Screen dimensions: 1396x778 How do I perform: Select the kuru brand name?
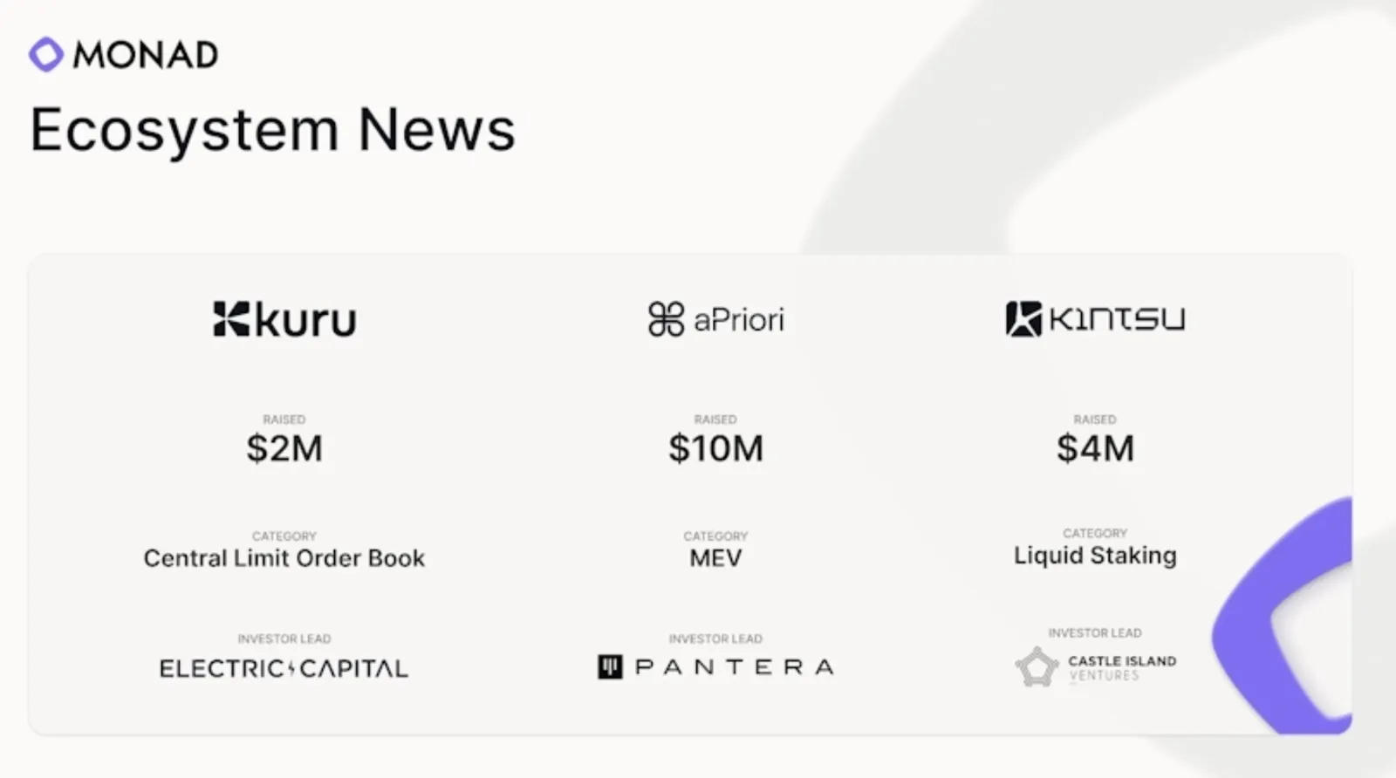click(306, 319)
